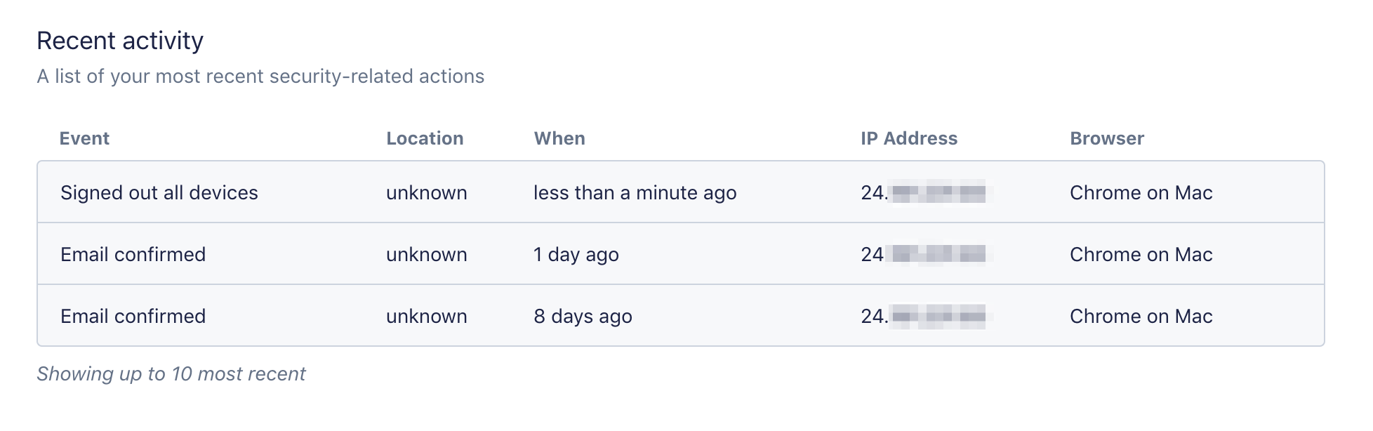Click the '1 day ago' timestamp

coord(576,254)
